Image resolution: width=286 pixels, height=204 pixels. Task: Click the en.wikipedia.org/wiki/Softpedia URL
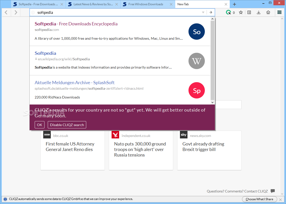click(x=64, y=59)
